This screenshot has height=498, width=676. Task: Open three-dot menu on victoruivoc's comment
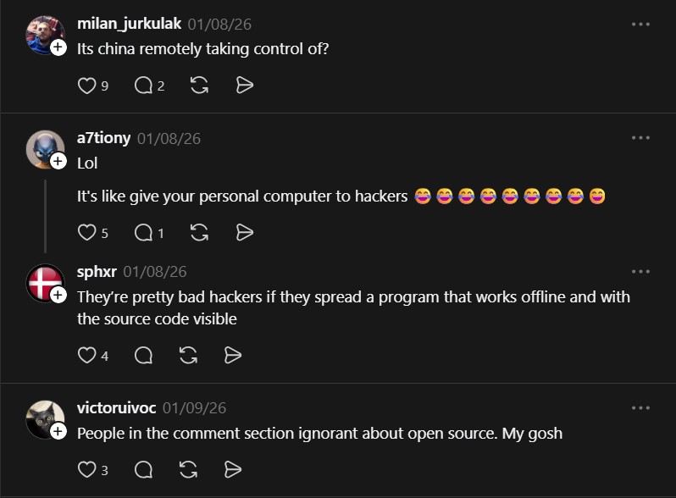[640, 407]
